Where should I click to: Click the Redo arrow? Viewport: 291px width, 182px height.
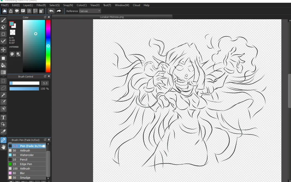(59, 11)
